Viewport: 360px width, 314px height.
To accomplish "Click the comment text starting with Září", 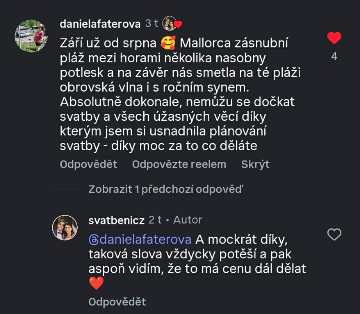I will coord(176,93).
